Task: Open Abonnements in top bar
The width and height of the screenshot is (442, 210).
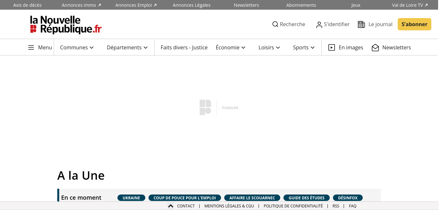Action: pyautogui.click(x=301, y=5)
